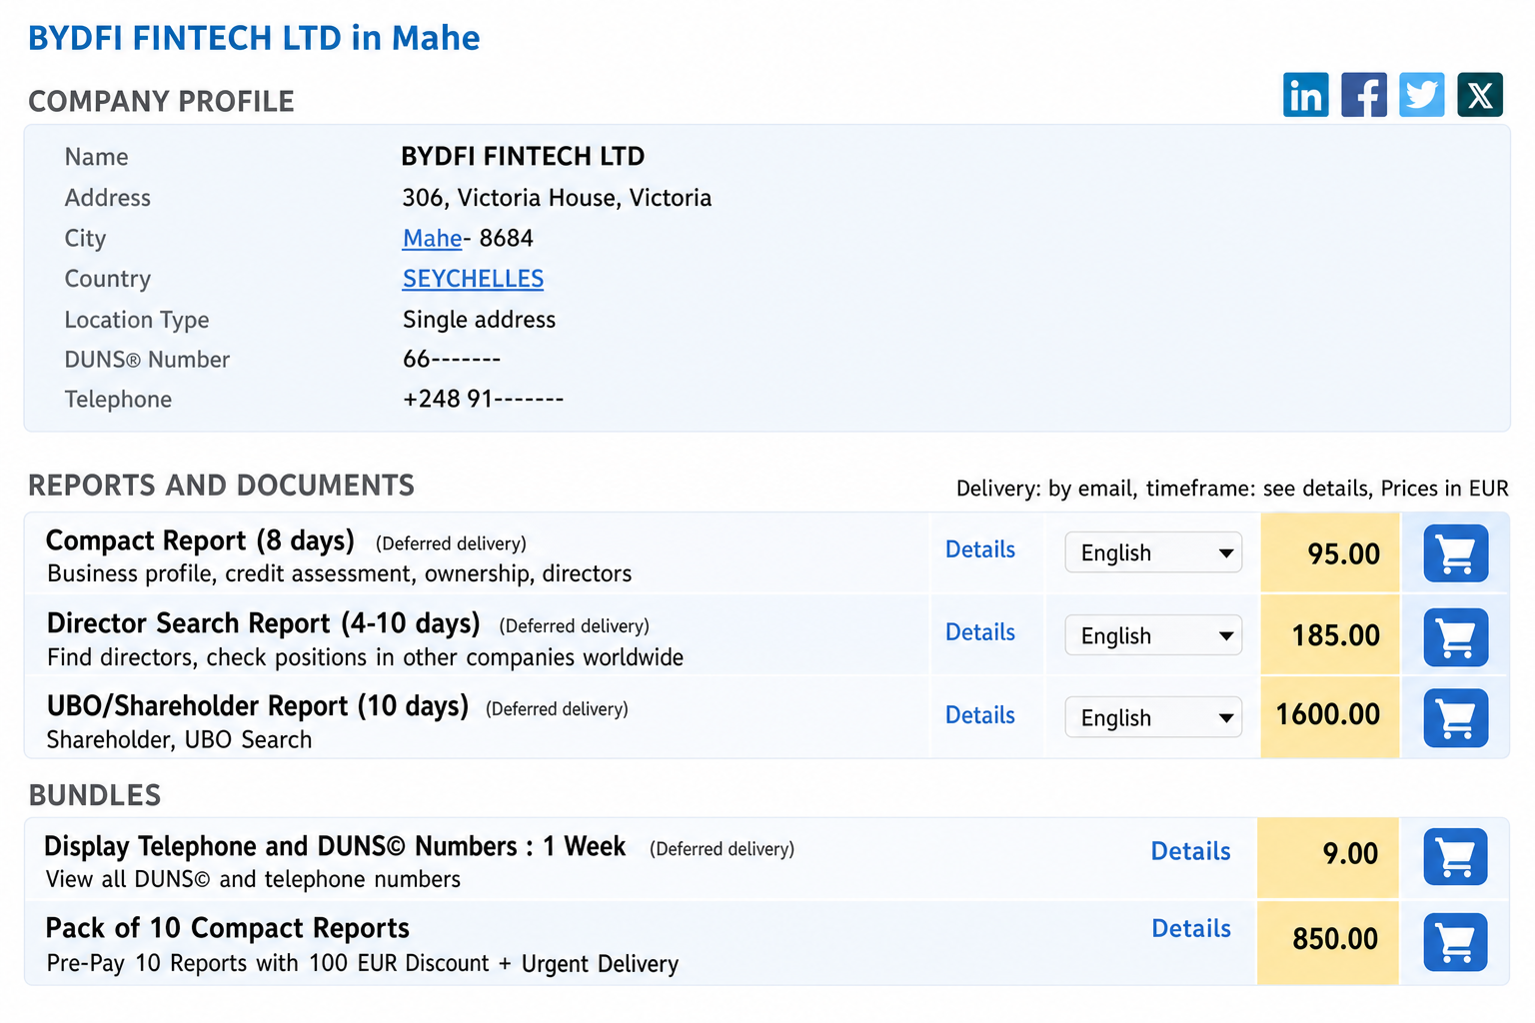The image size is (1535, 1023).
Task: Click the Find directors description line
Action: pos(366,657)
